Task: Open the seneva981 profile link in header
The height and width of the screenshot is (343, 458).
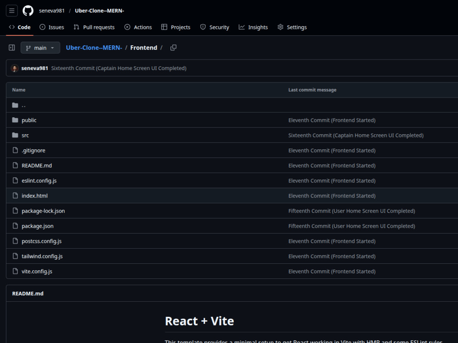Action: pyautogui.click(x=52, y=11)
